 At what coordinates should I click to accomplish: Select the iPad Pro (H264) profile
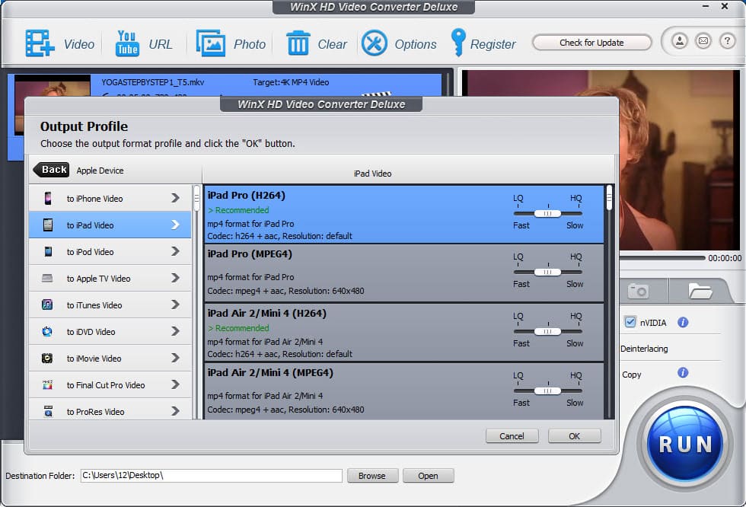pos(404,215)
